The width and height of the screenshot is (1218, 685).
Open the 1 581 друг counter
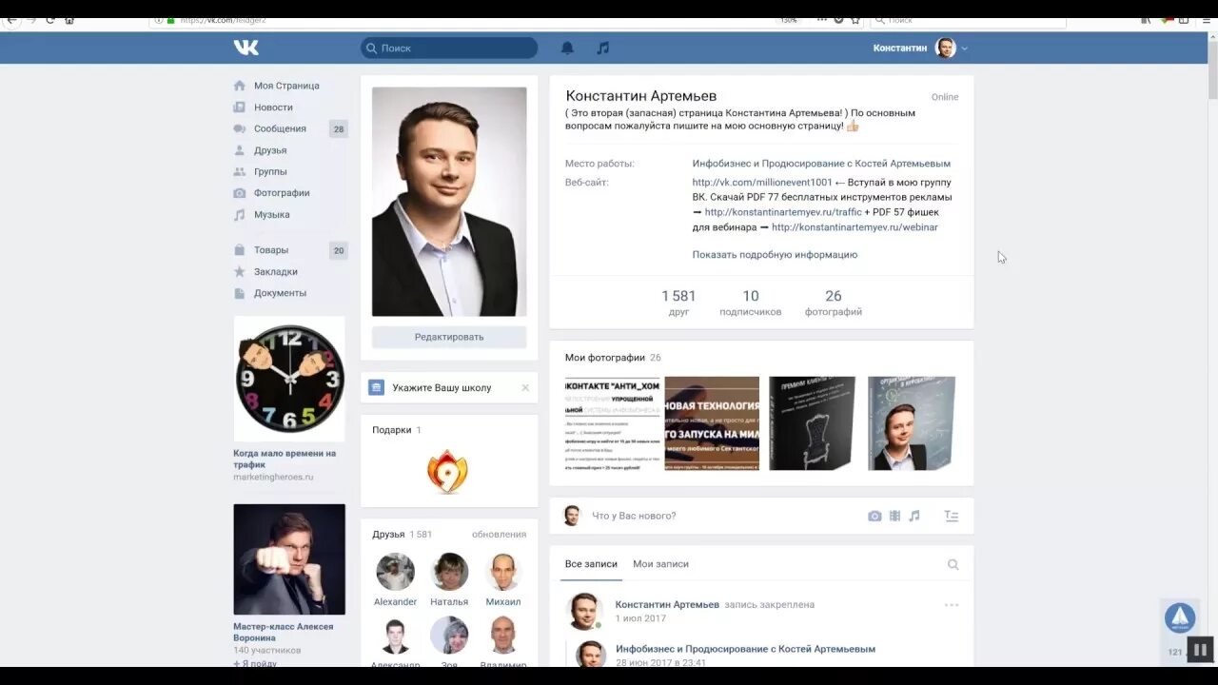[x=678, y=303]
